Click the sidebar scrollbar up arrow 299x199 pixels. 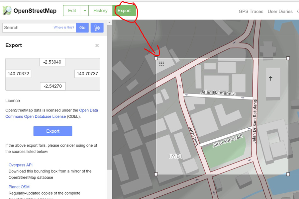coord(109,23)
